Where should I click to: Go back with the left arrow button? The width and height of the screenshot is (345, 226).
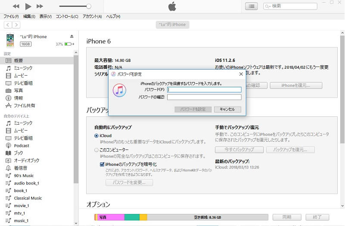pyautogui.click(x=8, y=25)
